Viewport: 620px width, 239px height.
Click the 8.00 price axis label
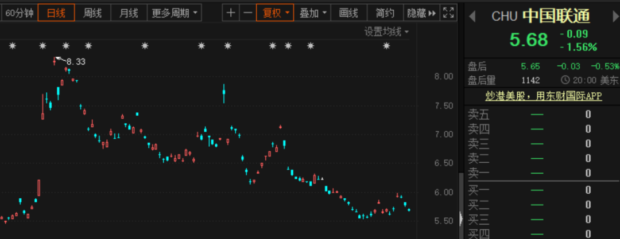click(443, 77)
